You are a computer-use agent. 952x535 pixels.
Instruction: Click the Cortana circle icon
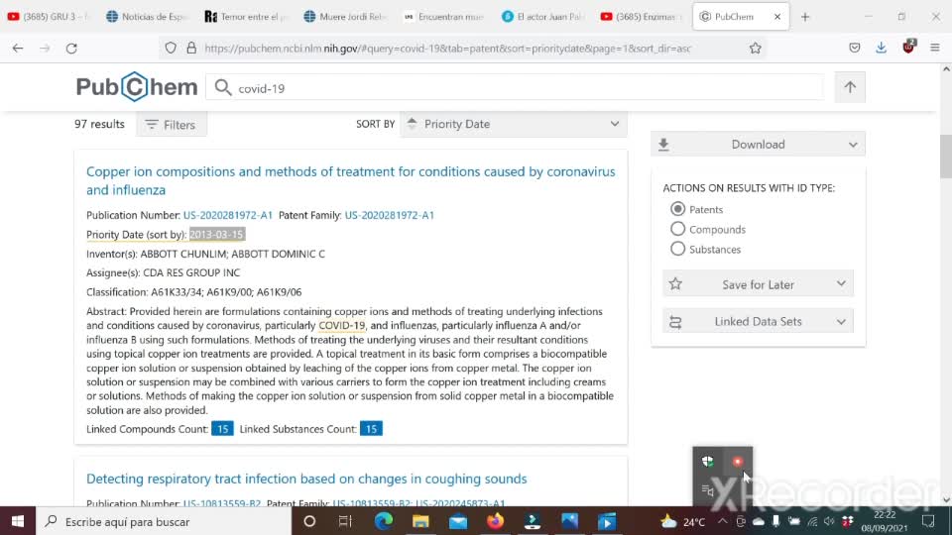click(x=309, y=521)
